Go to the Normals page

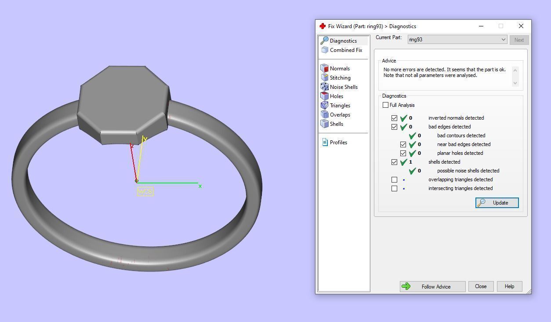[340, 69]
